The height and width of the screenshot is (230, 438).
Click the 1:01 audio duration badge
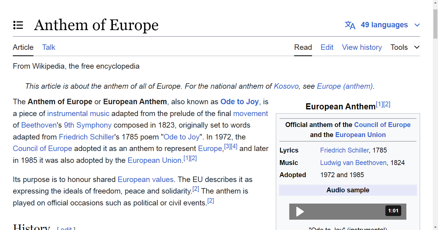(393, 211)
